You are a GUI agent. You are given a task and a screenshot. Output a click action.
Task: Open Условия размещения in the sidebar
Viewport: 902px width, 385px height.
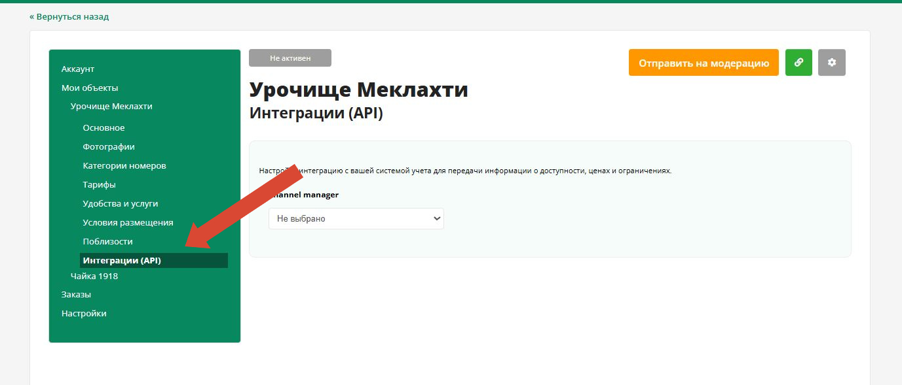click(x=128, y=223)
